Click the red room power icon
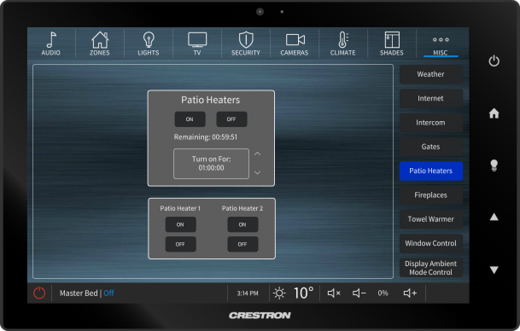Image resolution: width=520 pixels, height=331 pixels. pyautogui.click(x=39, y=293)
